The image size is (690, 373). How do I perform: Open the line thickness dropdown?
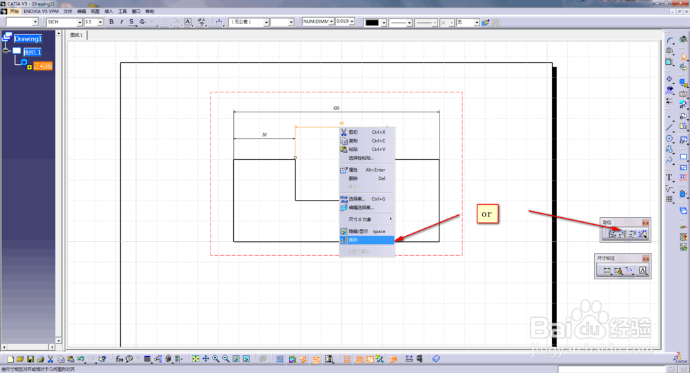[408, 22]
